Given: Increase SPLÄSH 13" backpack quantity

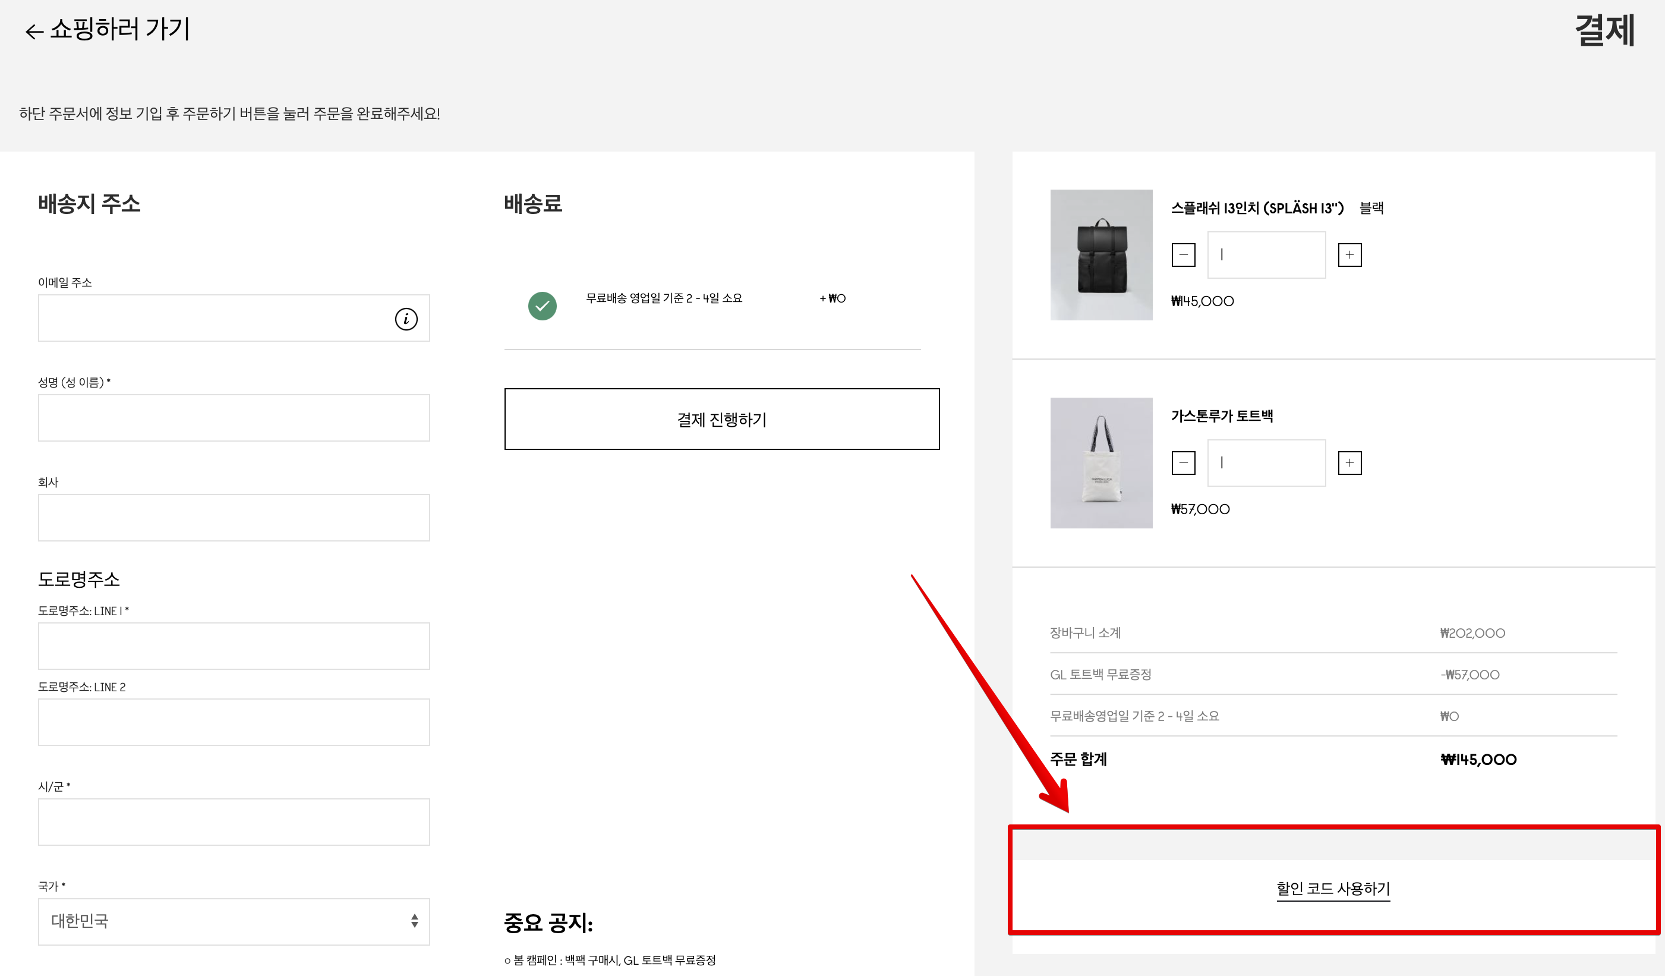Looking at the screenshot, I should (x=1349, y=255).
